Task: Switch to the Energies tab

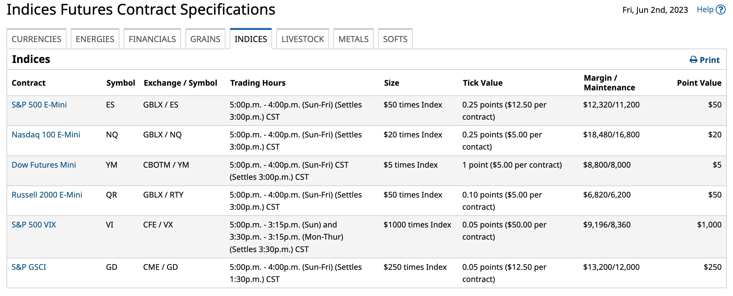Action: [x=95, y=39]
